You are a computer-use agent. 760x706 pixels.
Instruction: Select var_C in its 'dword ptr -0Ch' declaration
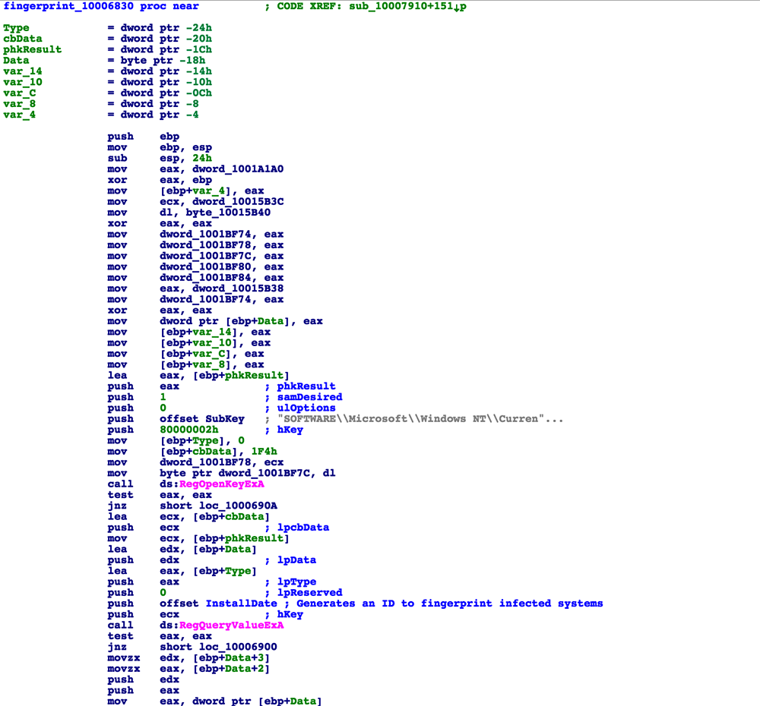[x=20, y=93]
